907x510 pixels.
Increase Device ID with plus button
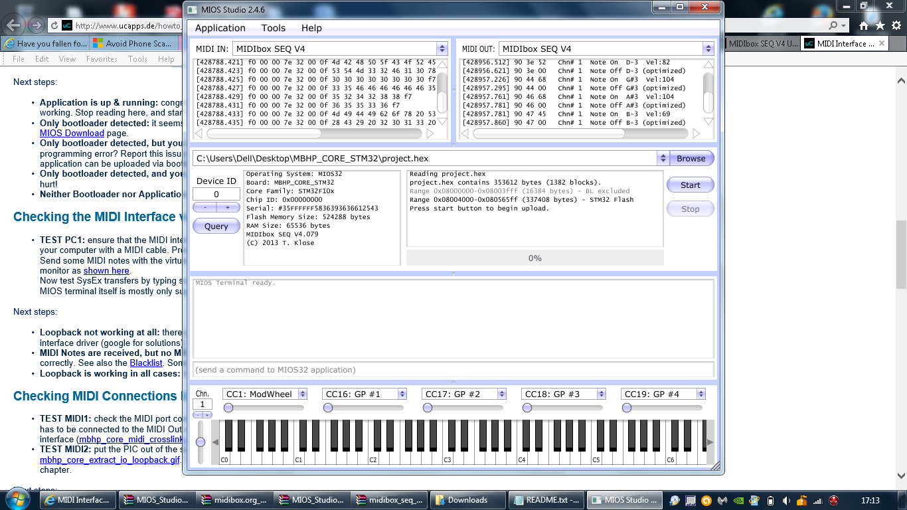[x=228, y=207]
